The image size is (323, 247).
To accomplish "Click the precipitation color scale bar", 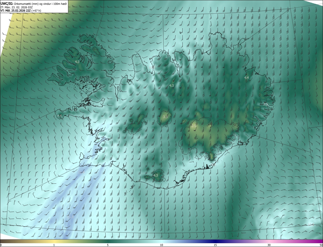I will (x=161, y=241).
